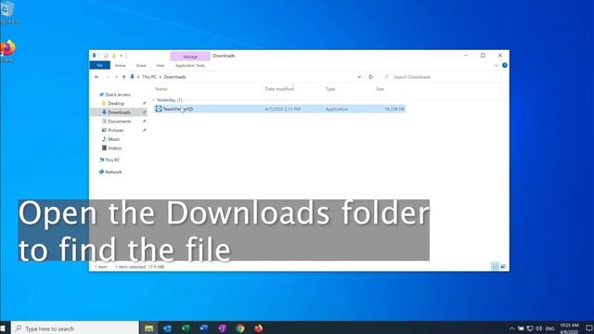
Task: Open Videos in navigation pane
Action: click(114, 148)
